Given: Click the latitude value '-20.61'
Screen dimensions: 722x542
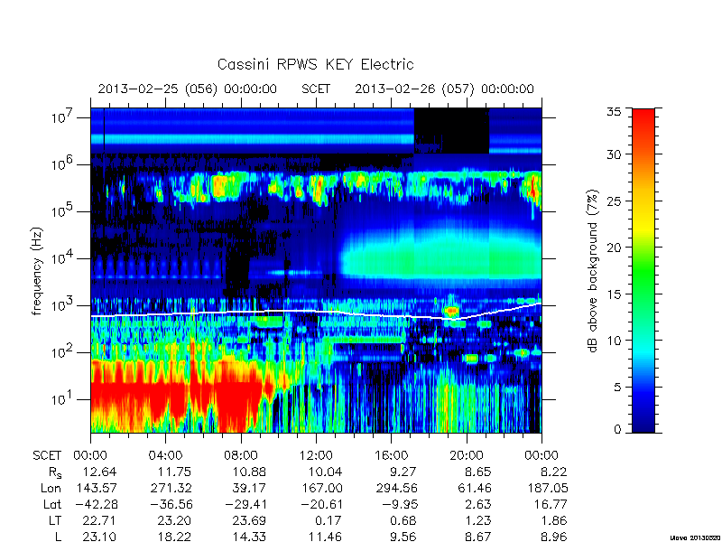Looking at the screenshot, I should click(x=322, y=505).
